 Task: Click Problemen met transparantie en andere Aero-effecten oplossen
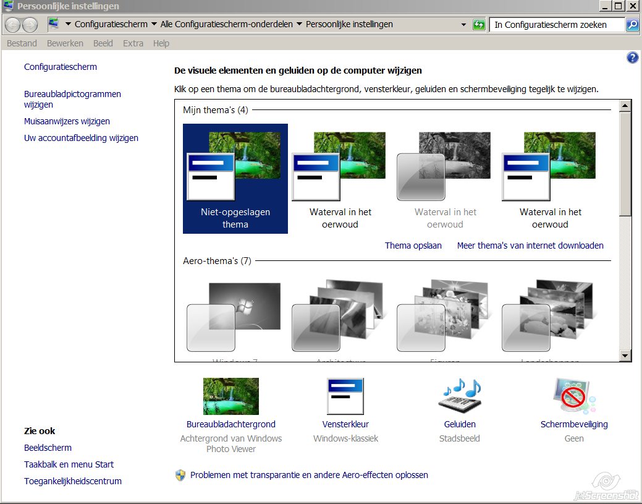[x=309, y=476]
